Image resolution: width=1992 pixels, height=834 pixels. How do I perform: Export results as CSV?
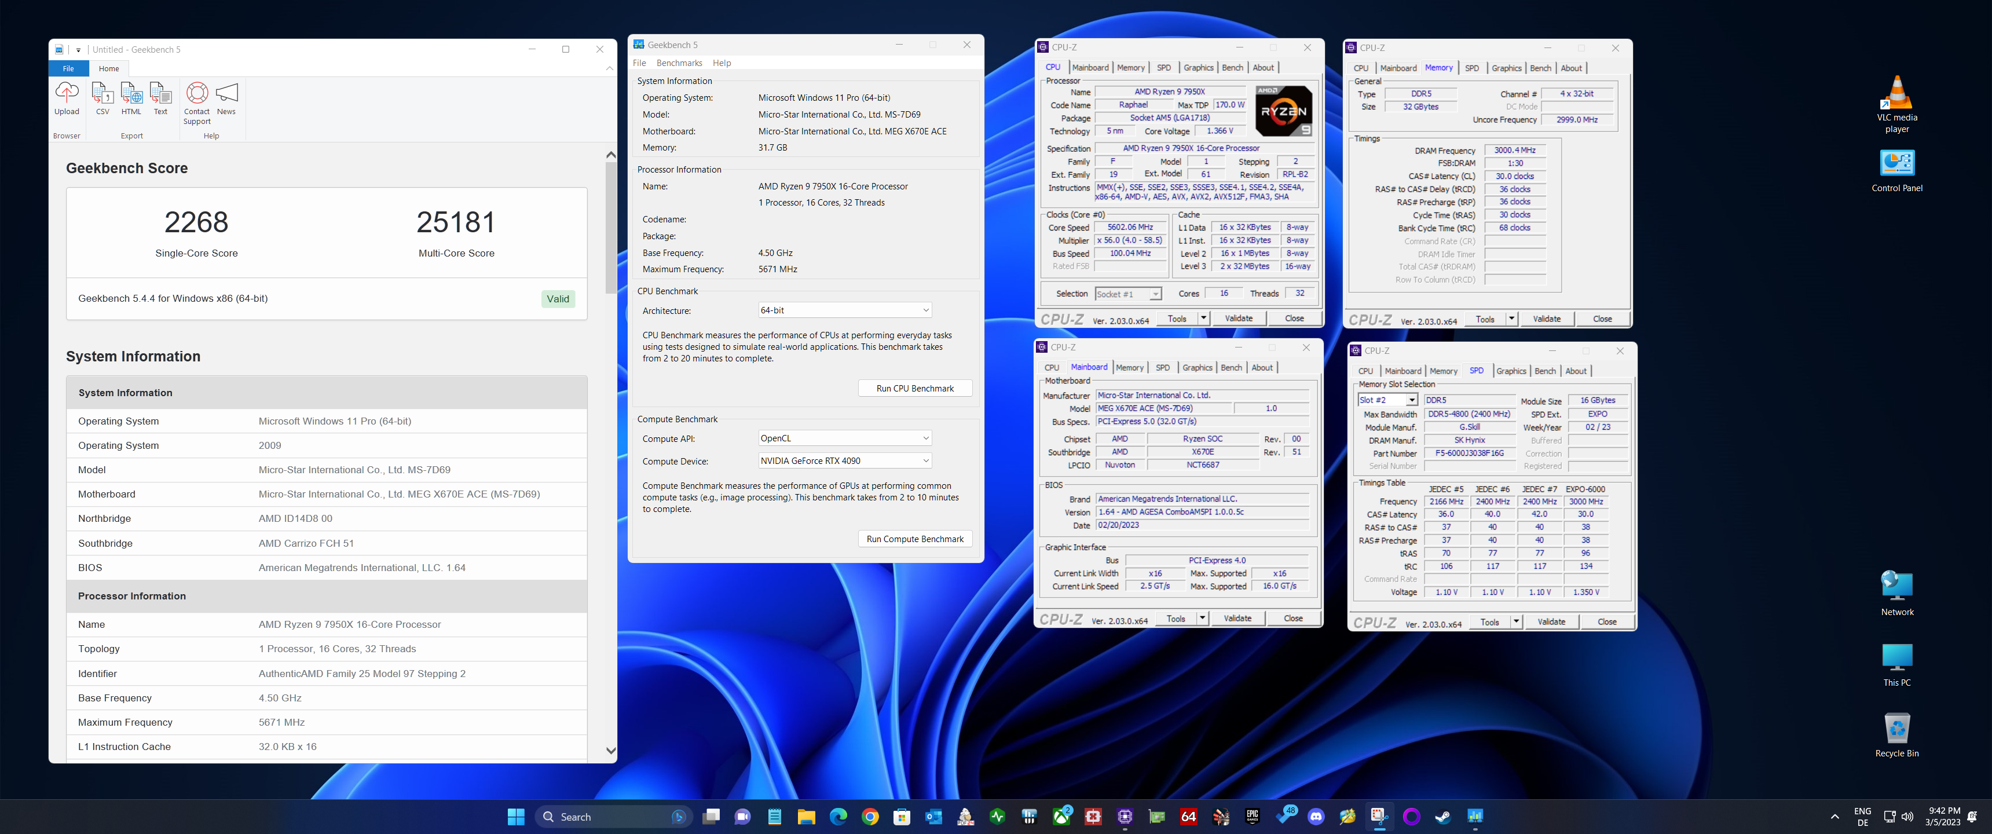click(x=102, y=98)
